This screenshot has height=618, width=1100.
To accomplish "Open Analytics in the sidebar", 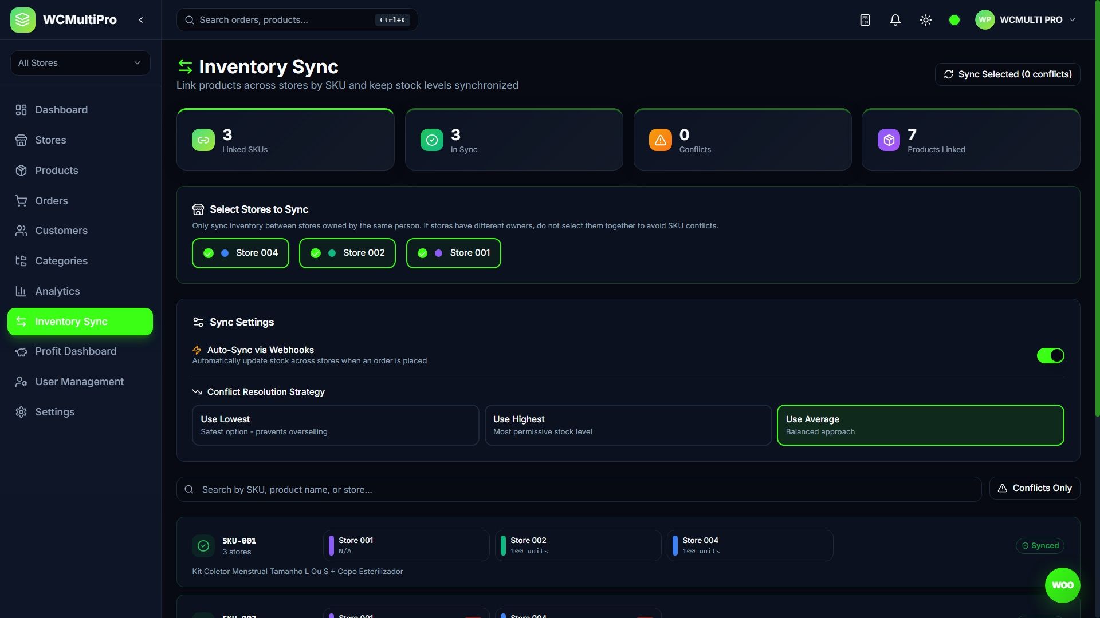I will tap(57, 291).
